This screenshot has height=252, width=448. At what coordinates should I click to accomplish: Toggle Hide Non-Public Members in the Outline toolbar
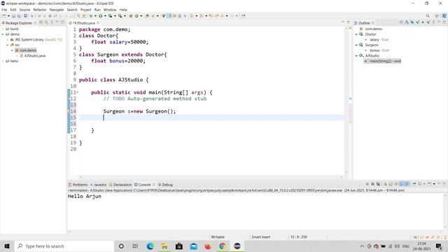423,22
